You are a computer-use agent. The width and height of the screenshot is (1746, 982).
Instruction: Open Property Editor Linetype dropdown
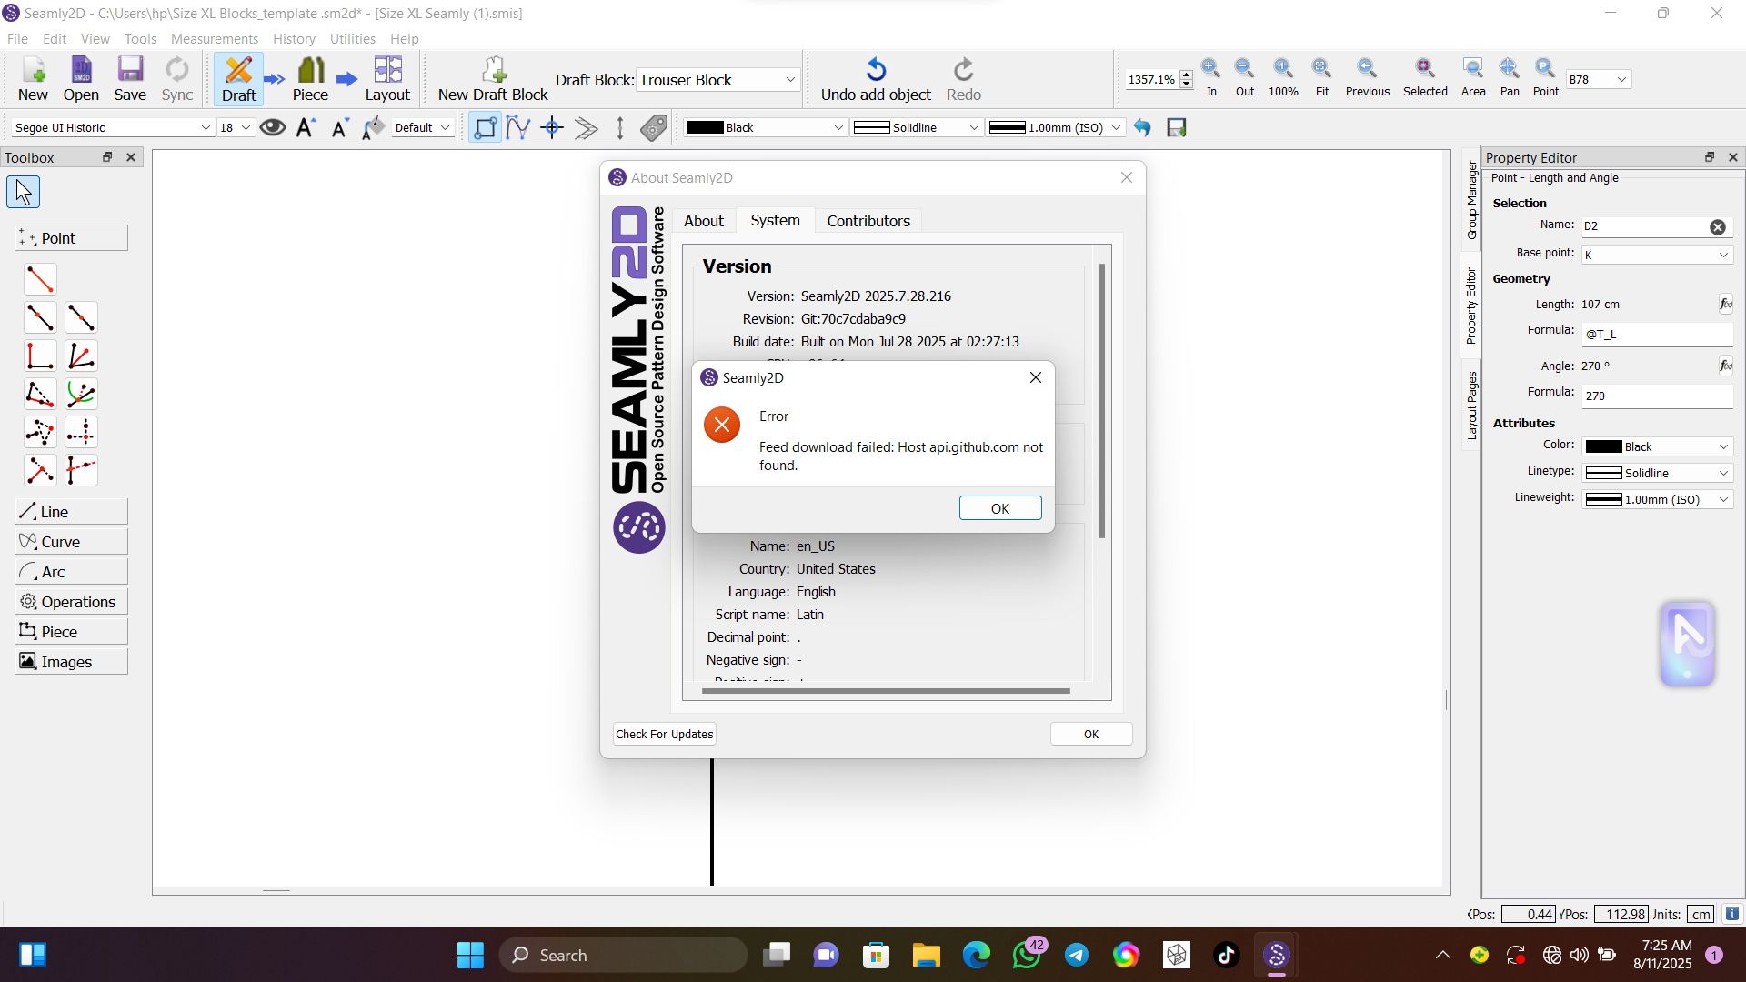coord(1657,473)
